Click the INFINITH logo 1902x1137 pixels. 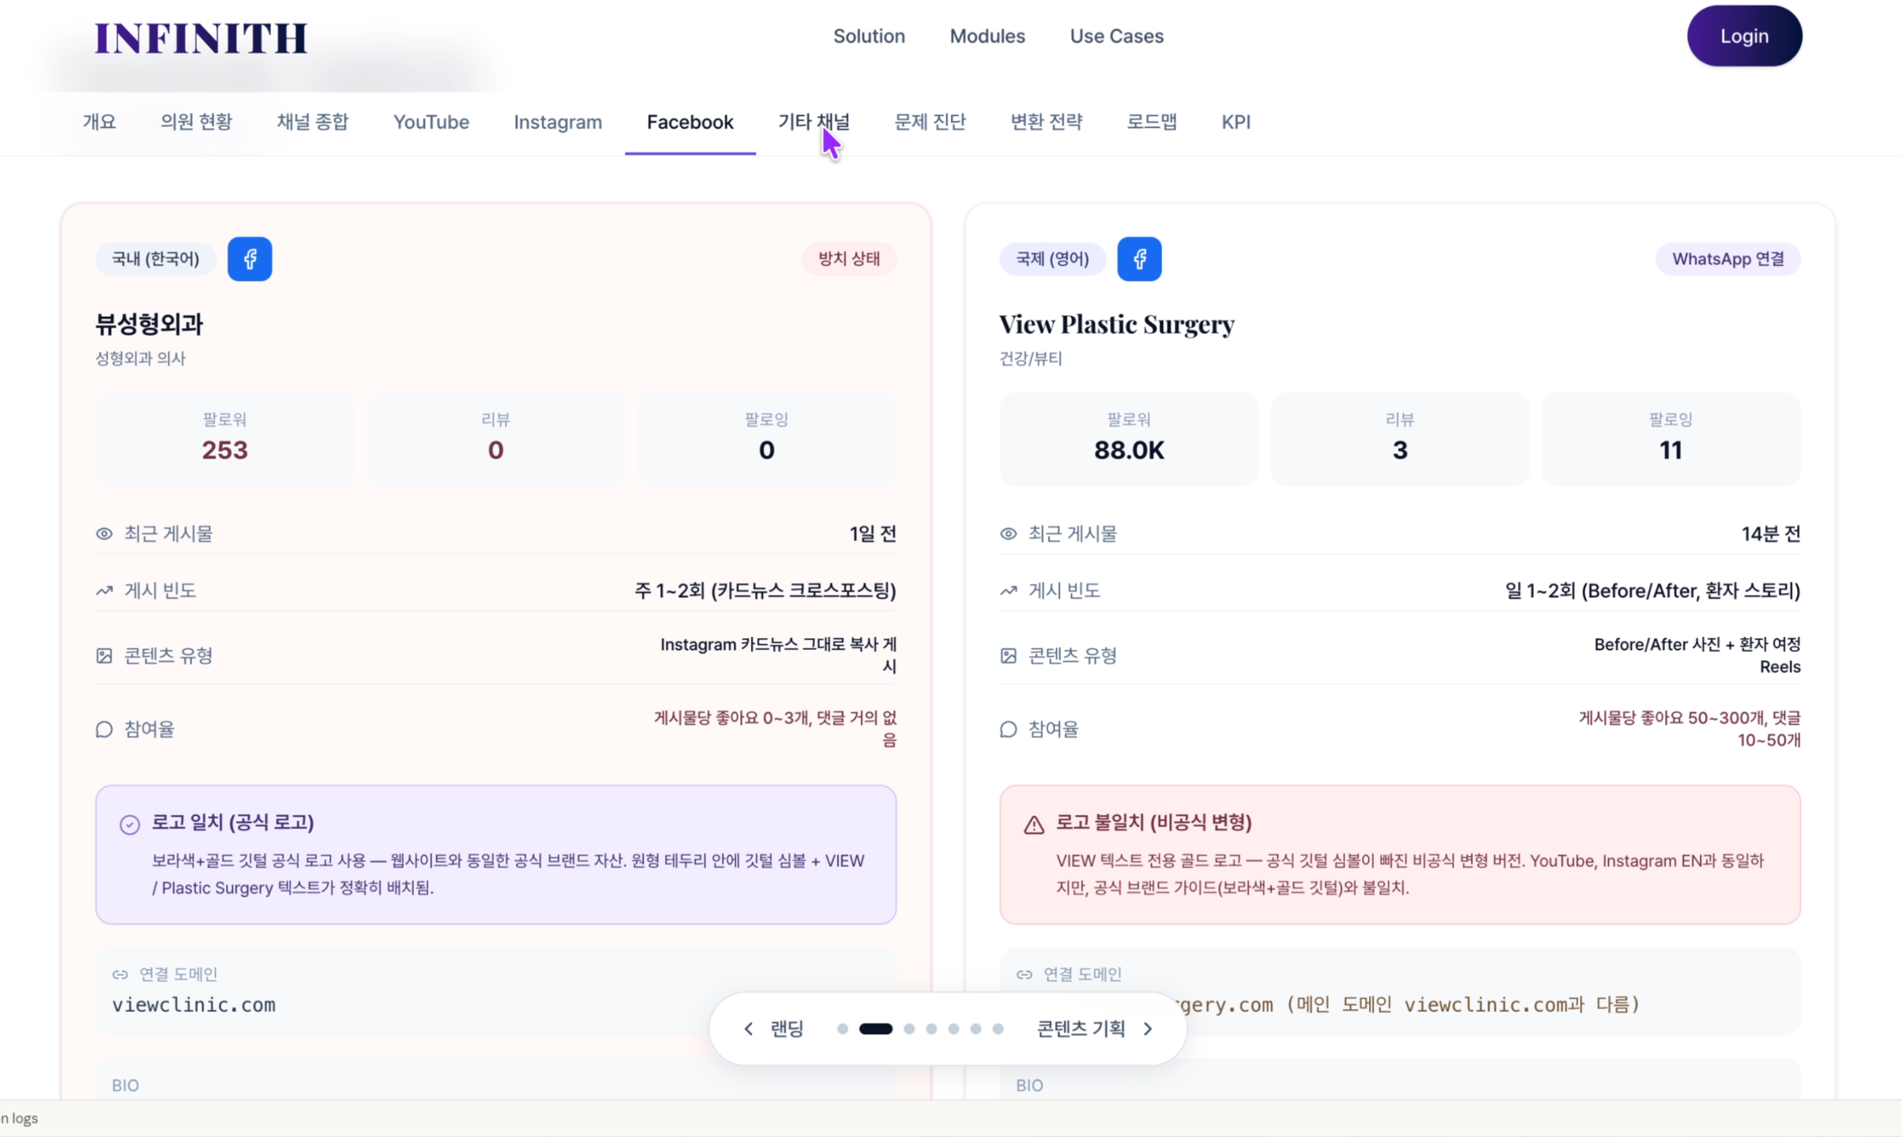click(x=201, y=38)
